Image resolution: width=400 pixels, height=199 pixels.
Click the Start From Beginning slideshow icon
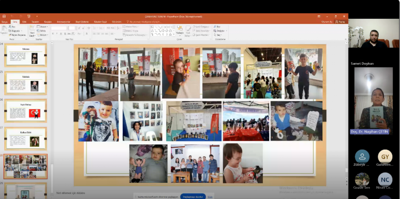tap(28, 16)
